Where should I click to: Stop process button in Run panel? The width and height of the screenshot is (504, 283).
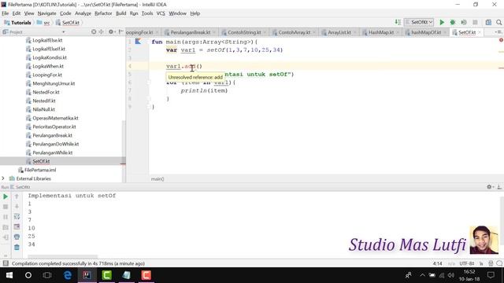coord(6,207)
